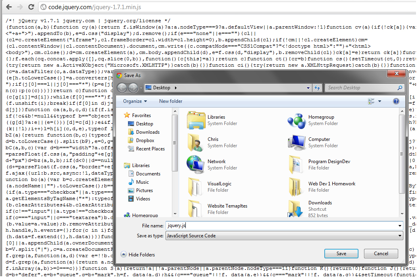Open the Homegroup system folder icon
The height and width of the screenshot is (279, 418).
point(297,120)
